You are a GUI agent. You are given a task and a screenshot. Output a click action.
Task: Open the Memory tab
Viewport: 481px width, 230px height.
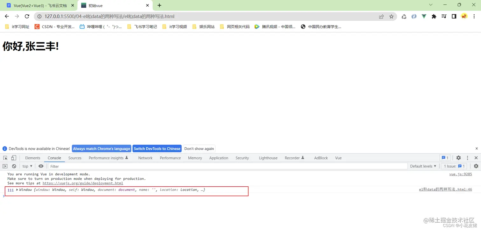[195, 158]
